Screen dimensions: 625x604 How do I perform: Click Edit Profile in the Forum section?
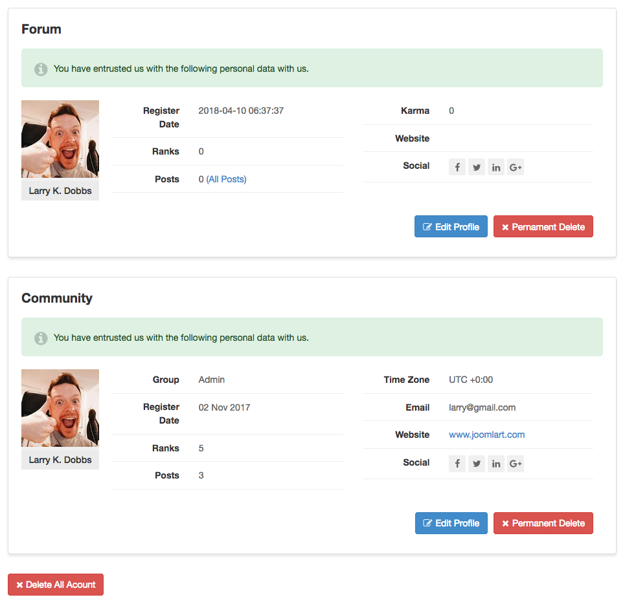tap(451, 226)
